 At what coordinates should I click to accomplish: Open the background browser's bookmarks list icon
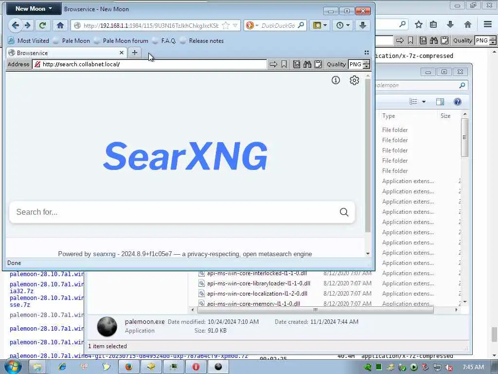[433, 24]
